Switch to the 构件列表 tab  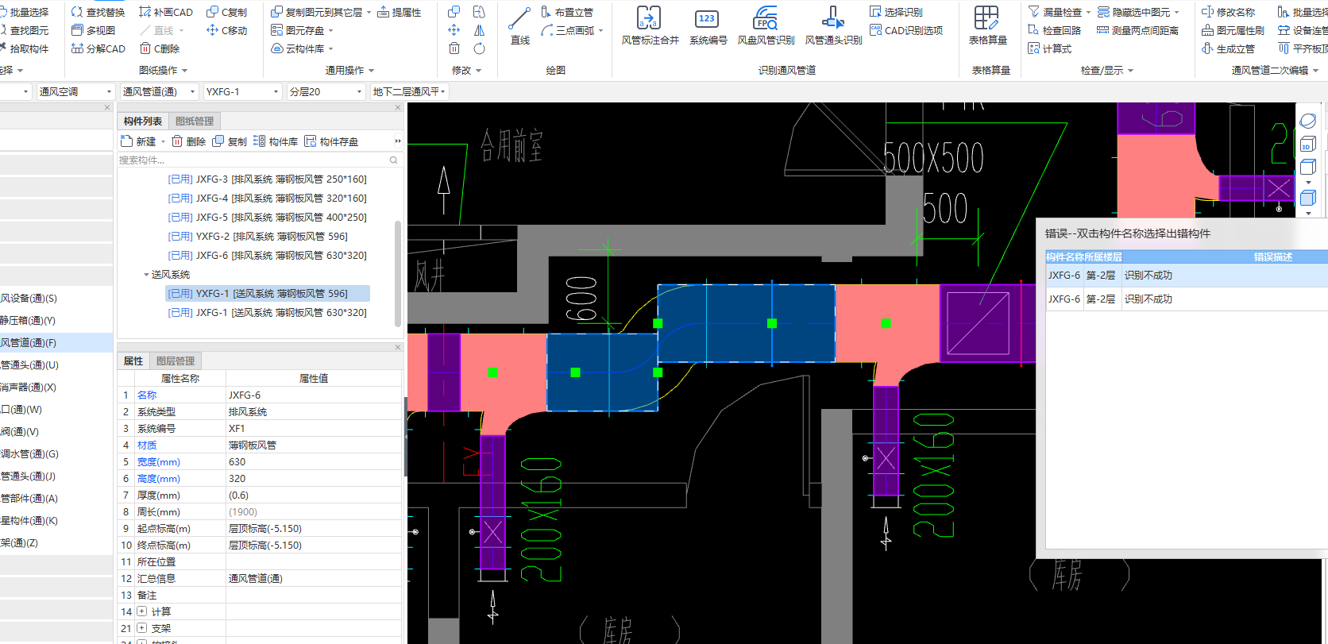tap(143, 121)
